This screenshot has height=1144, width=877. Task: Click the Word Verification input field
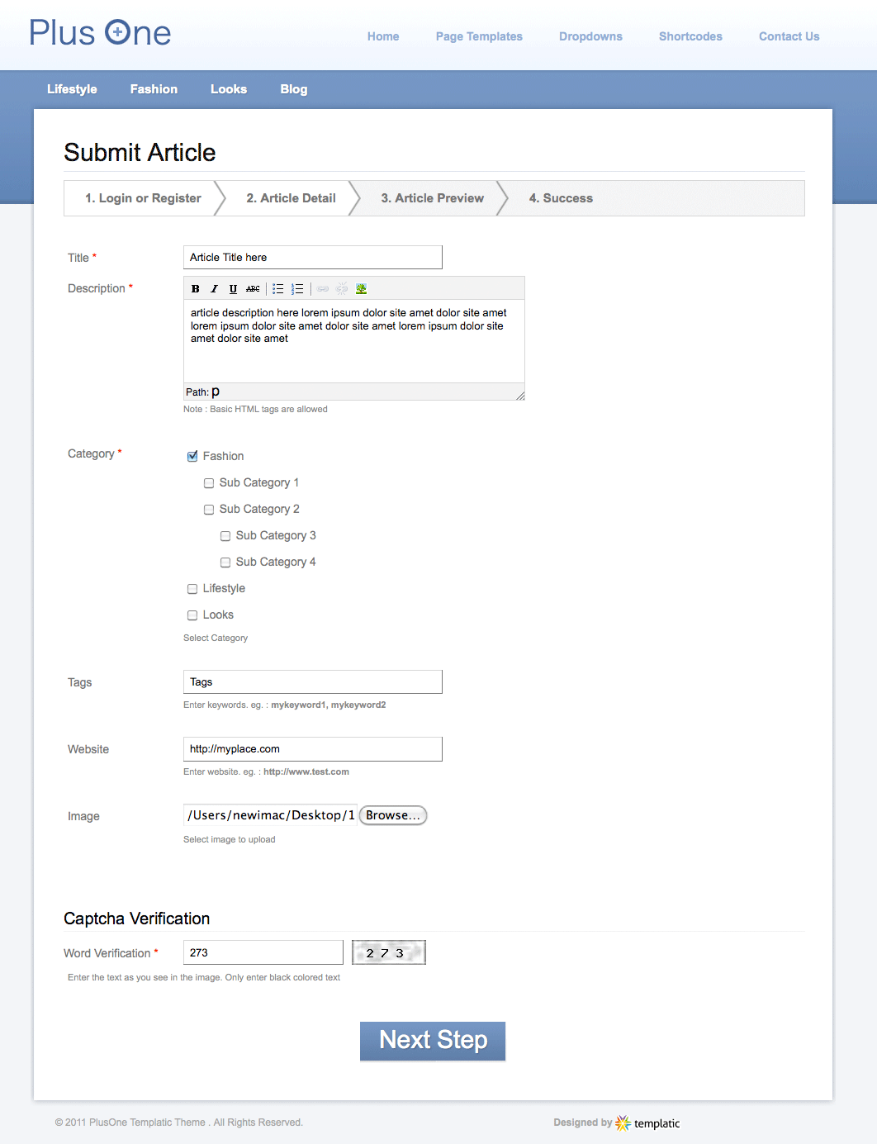tap(263, 952)
